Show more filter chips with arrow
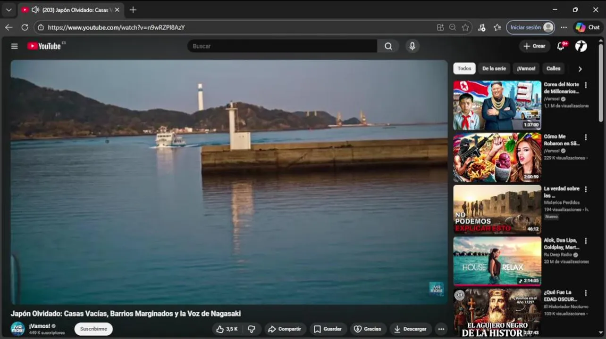 pyautogui.click(x=580, y=69)
